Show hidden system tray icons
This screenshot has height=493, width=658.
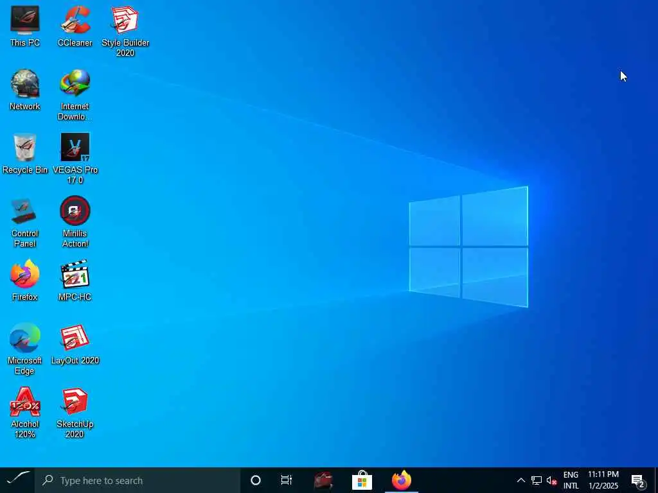tap(520, 480)
